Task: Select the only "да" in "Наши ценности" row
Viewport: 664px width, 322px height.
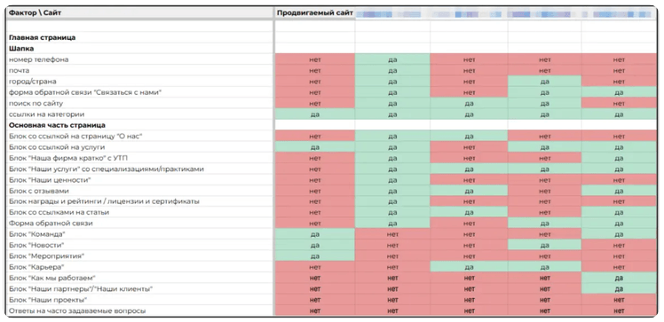Action: click(x=392, y=180)
